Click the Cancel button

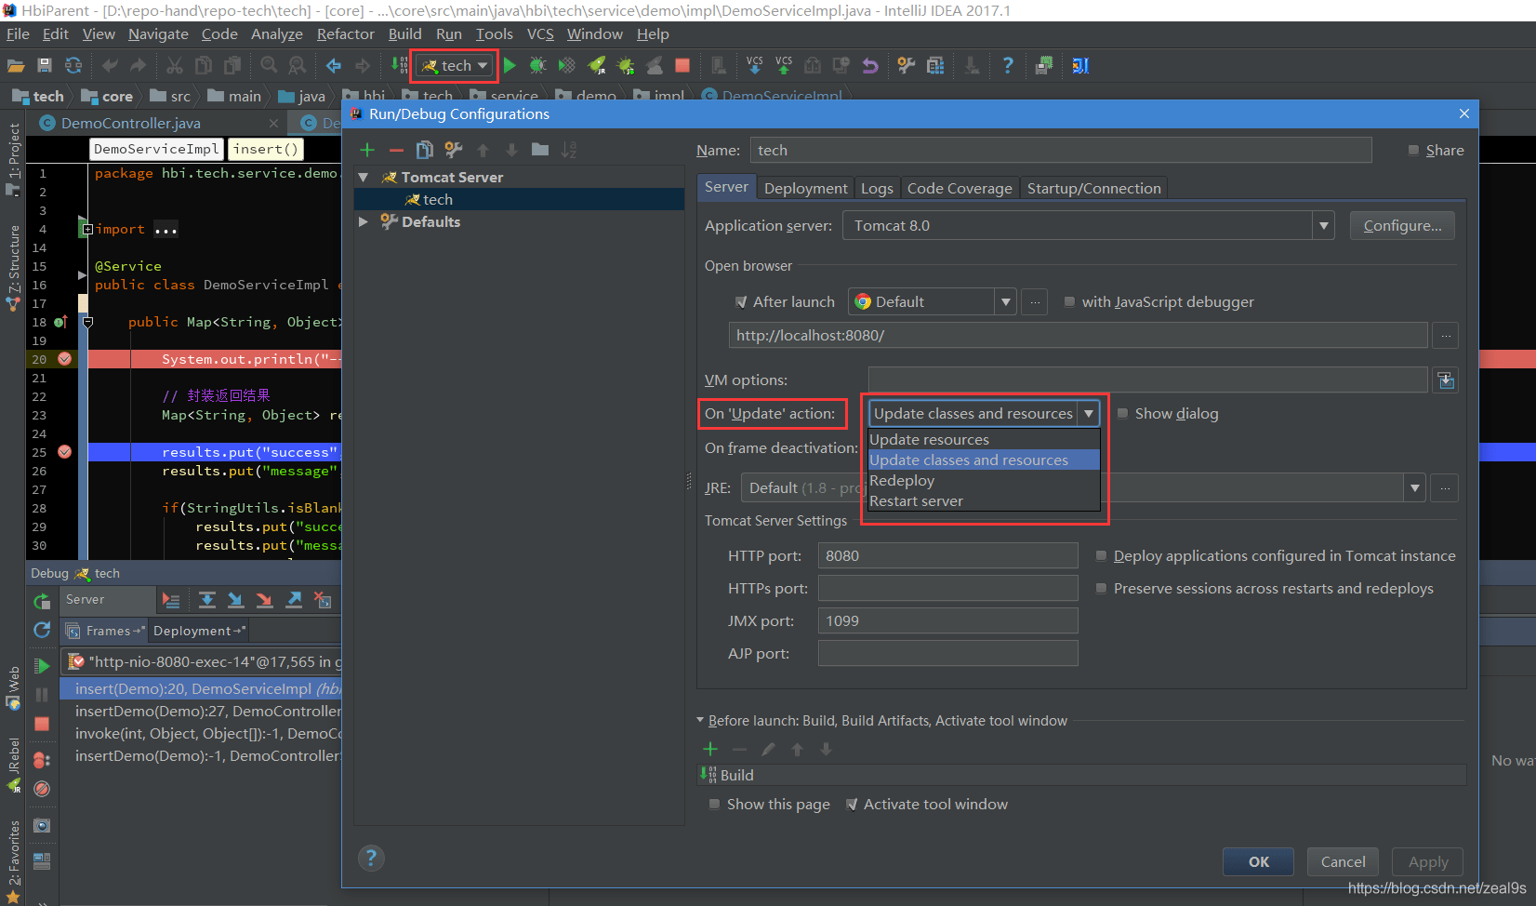1343,861
